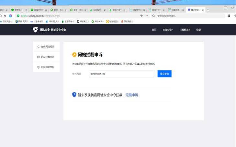Expand the 在线安全 dropdown menu
This screenshot has height=147, width=236.
[x=168, y=30]
